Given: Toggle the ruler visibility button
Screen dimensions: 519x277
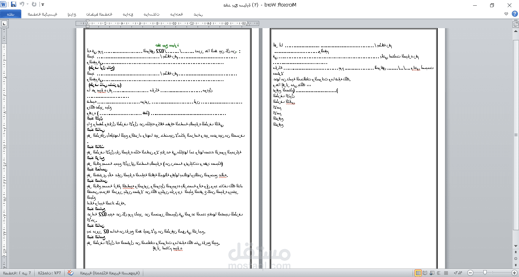Looking at the screenshot, I should (516, 24).
